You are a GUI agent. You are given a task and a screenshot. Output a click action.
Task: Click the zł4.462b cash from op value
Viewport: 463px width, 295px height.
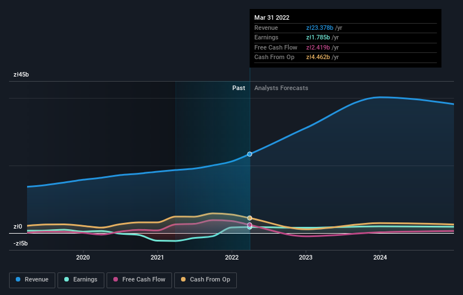click(x=318, y=57)
